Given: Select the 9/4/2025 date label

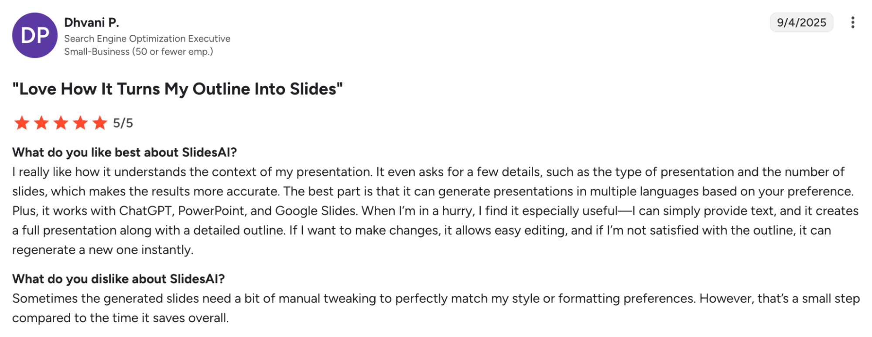Looking at the screenshot, I should [x=801, y=22].
